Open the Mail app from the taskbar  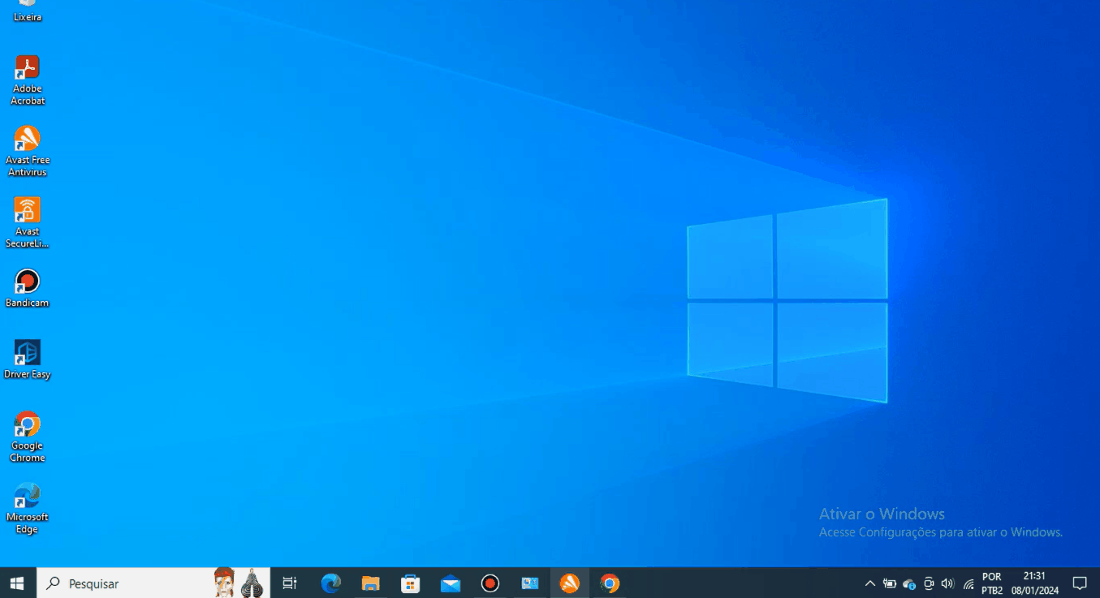point(451,583)
